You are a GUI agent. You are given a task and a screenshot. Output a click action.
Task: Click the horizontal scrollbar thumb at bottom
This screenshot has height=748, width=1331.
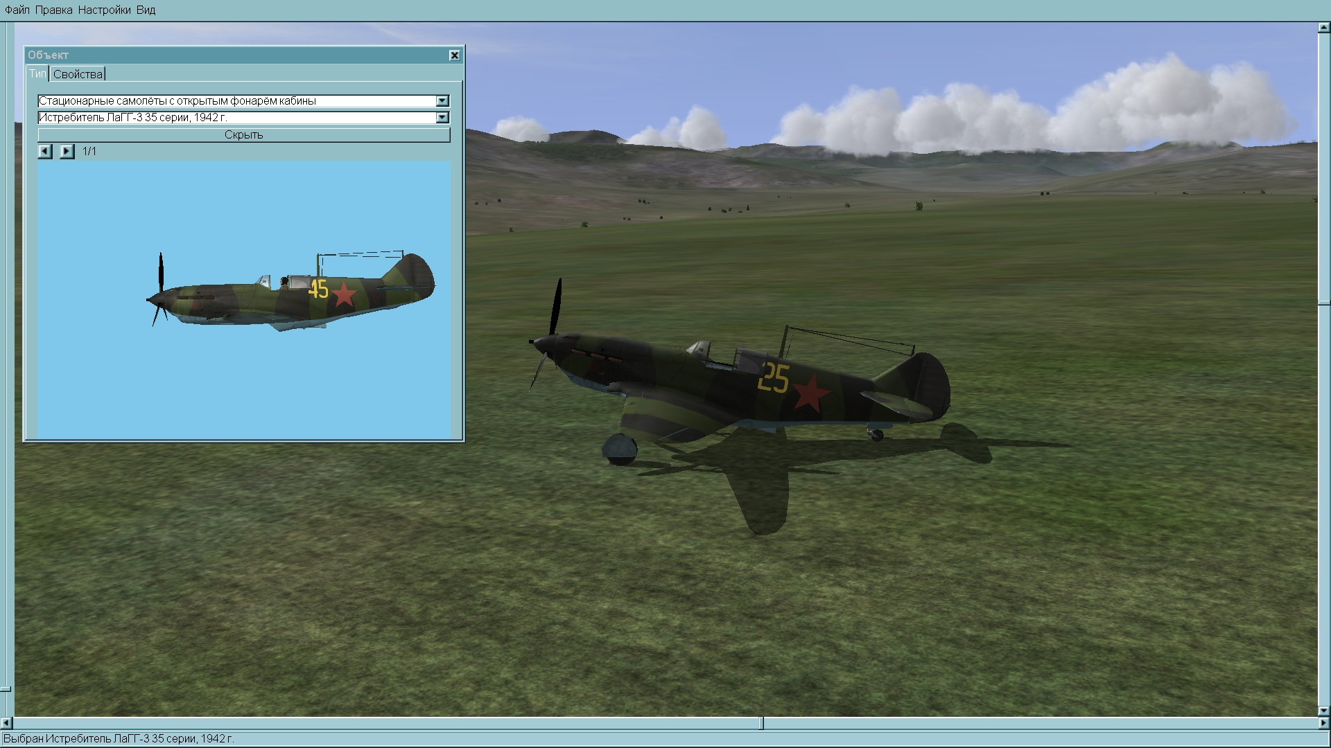point(761,724)
